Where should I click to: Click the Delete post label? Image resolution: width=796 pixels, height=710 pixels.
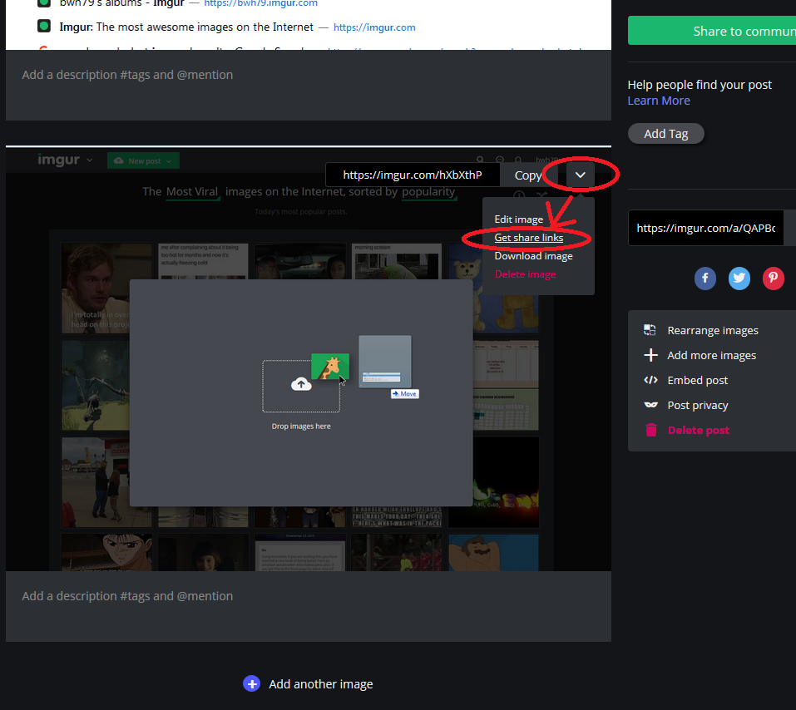click(699, 430)
